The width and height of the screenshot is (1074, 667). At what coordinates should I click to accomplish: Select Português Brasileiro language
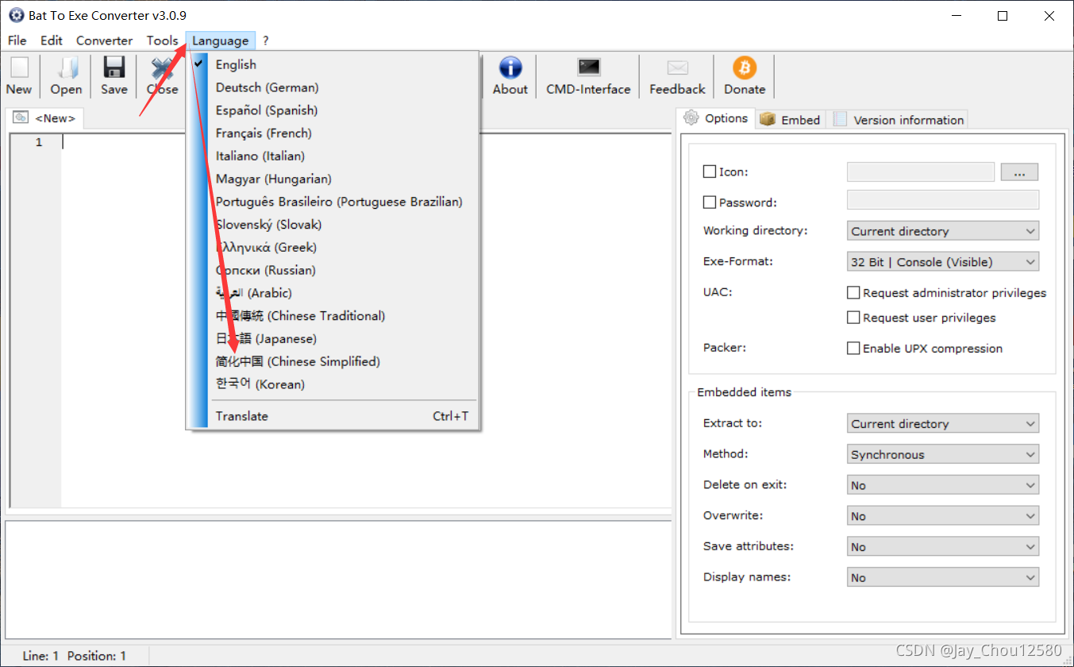pos(333,202)
